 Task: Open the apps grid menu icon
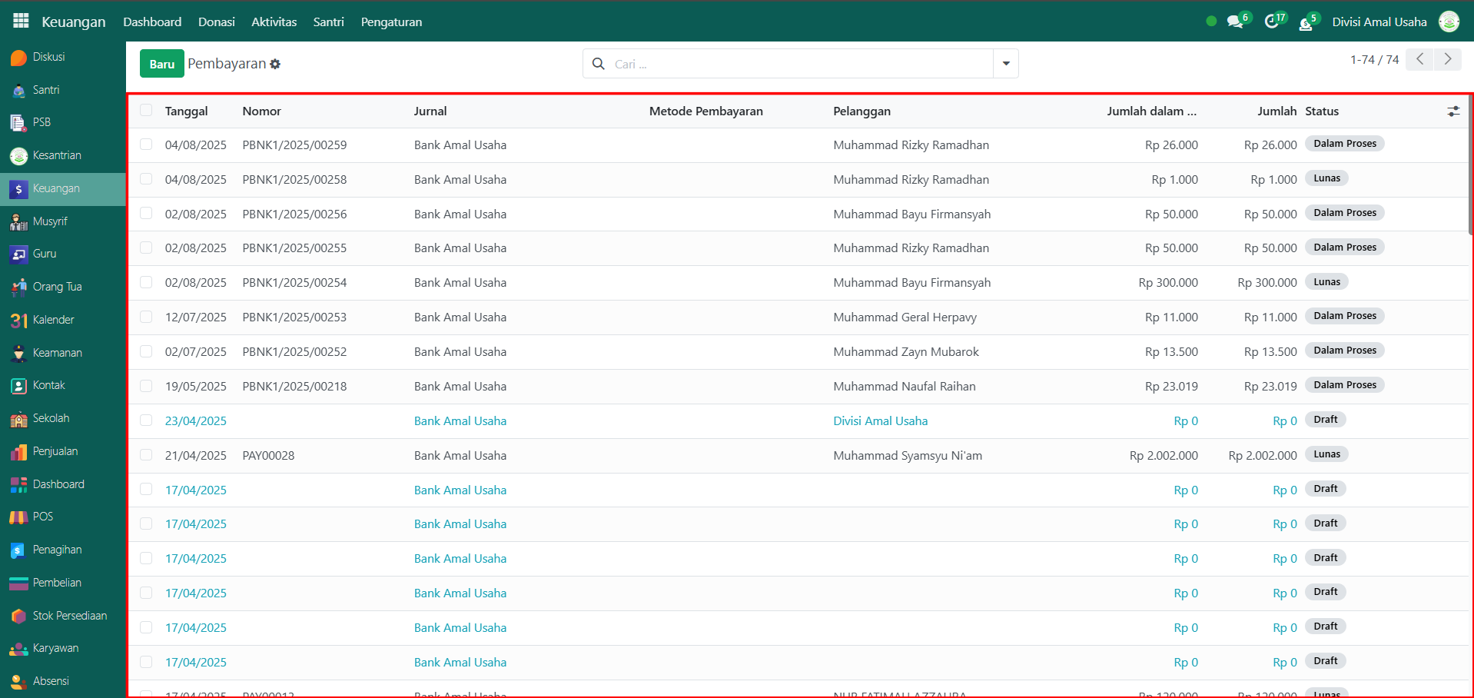(21, 21)
